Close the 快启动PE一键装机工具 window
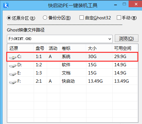This screenshot has width=142, height=124. (136, 4)
